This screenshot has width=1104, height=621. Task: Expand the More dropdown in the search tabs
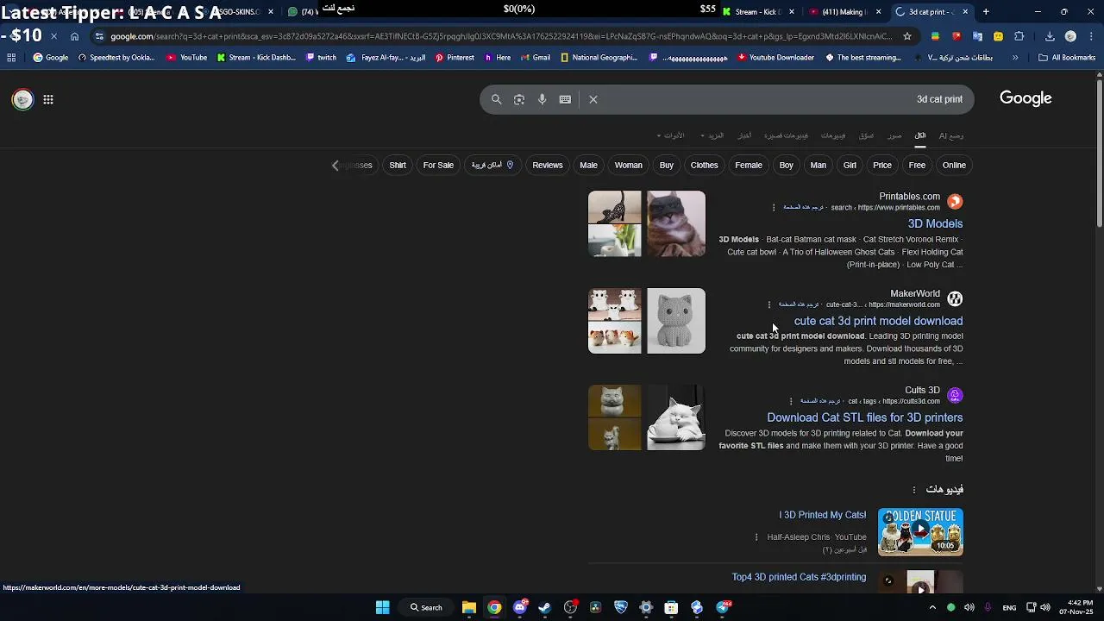coord(712,135)
